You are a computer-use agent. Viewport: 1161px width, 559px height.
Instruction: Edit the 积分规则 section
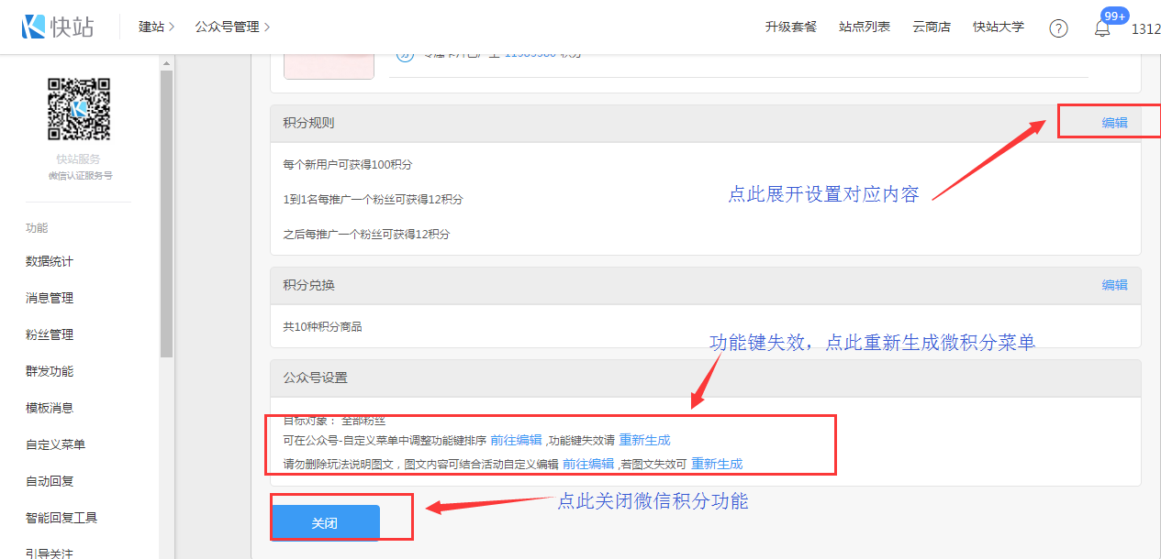[1114, 123]
